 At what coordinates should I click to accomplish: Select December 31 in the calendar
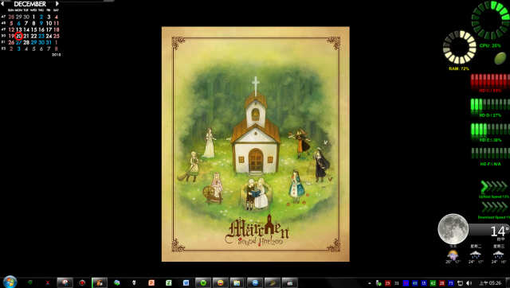49,42
